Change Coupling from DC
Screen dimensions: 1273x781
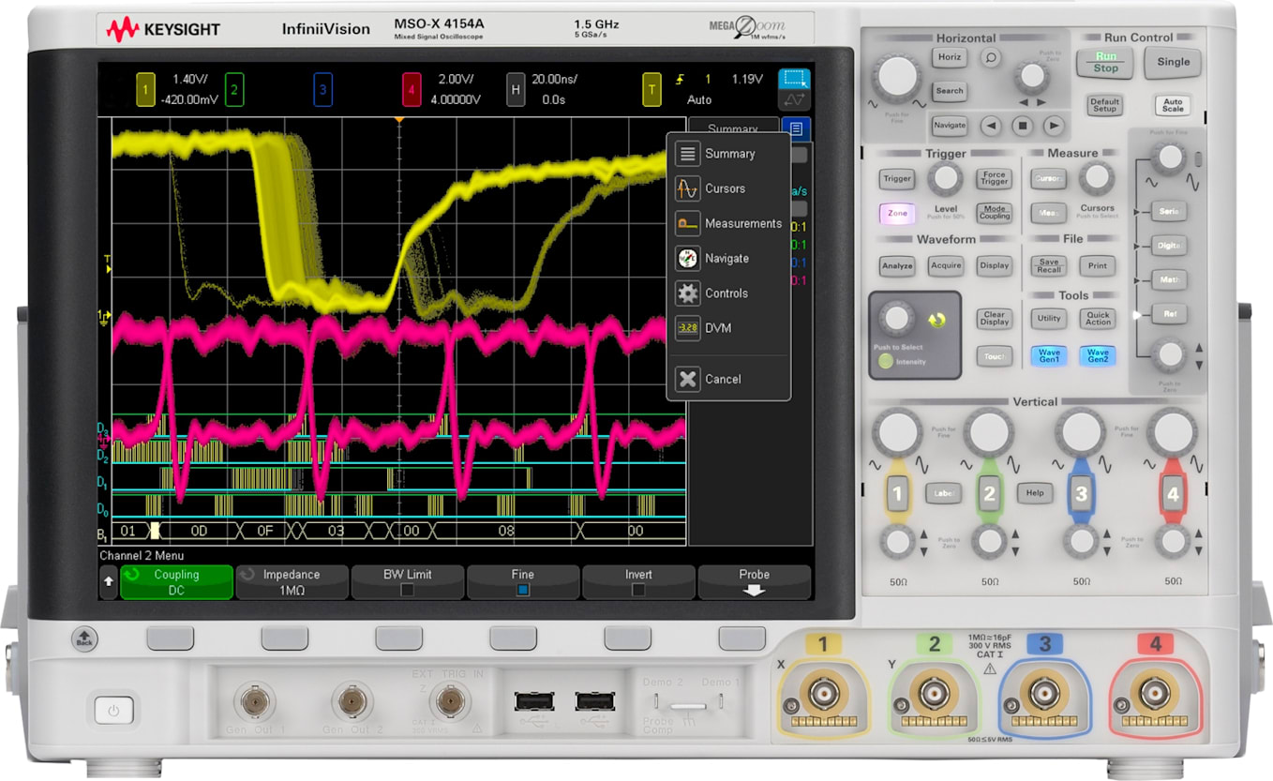point(176,582)
